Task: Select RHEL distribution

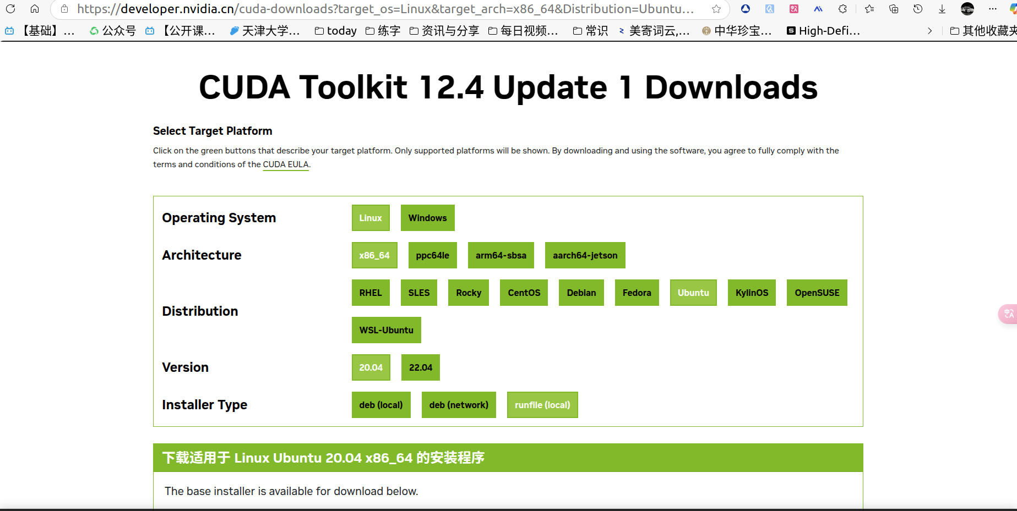Action: (x=371, y=293)
